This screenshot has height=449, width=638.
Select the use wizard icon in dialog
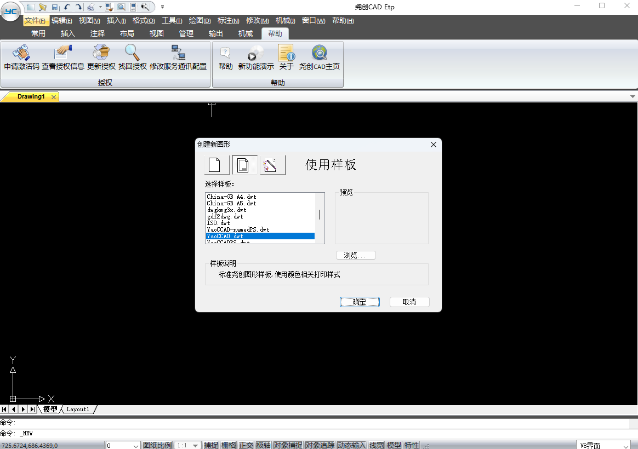pyautogui.click(x=272, y=165)
